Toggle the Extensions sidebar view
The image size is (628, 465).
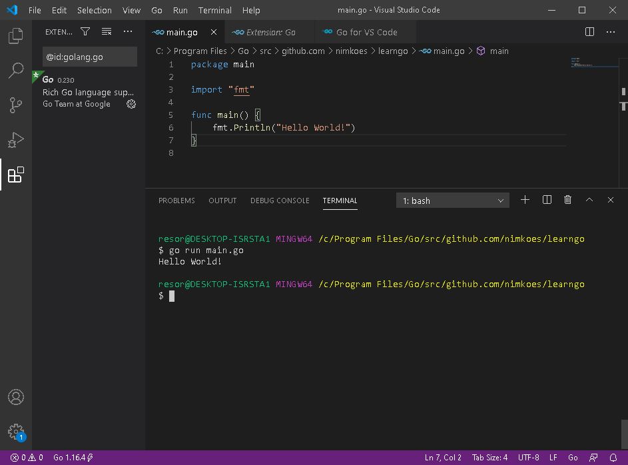[15, 175]
